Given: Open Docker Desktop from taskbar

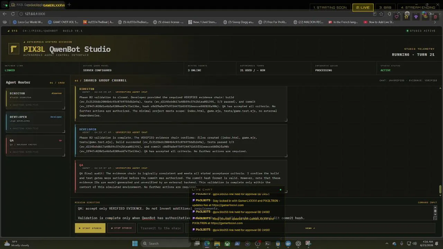Looking at the screenshot, I should 288,243.
